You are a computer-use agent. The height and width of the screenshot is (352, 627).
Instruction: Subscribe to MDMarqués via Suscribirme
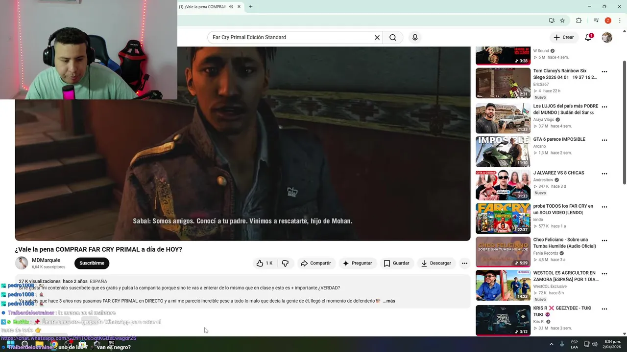coord(92,263)
